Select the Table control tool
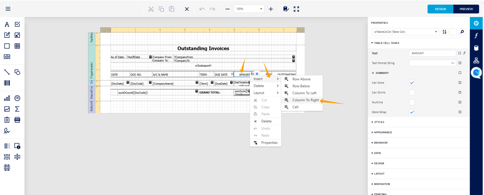The height and width of the screenshot is (195, 484). pos(17,46)
